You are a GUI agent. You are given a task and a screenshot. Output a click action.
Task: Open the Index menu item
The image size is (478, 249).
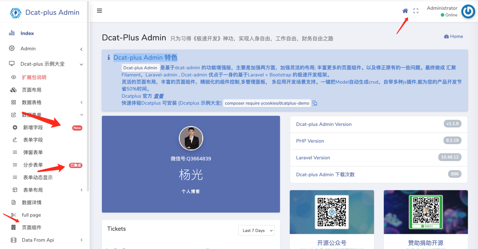pos(27,33)
